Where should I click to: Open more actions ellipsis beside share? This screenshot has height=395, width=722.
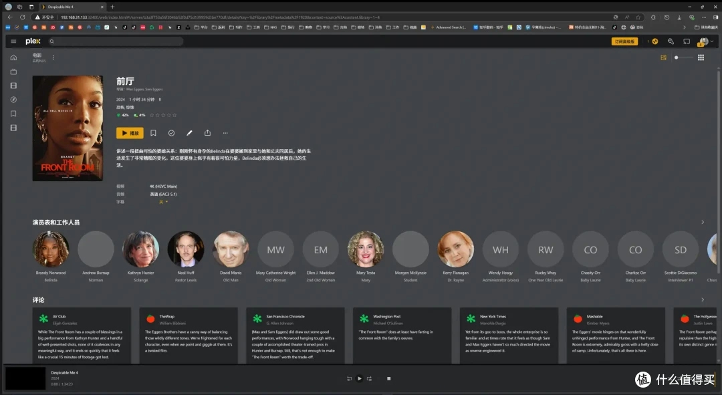[x=225, y=133]
